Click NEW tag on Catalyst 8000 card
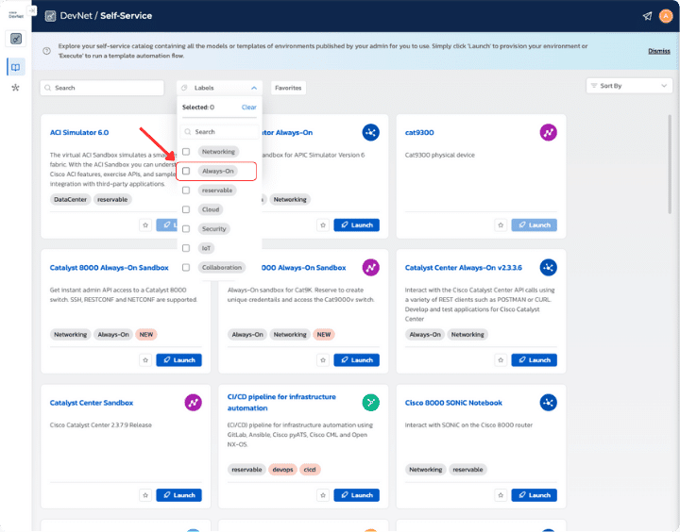 click(146, 335)
